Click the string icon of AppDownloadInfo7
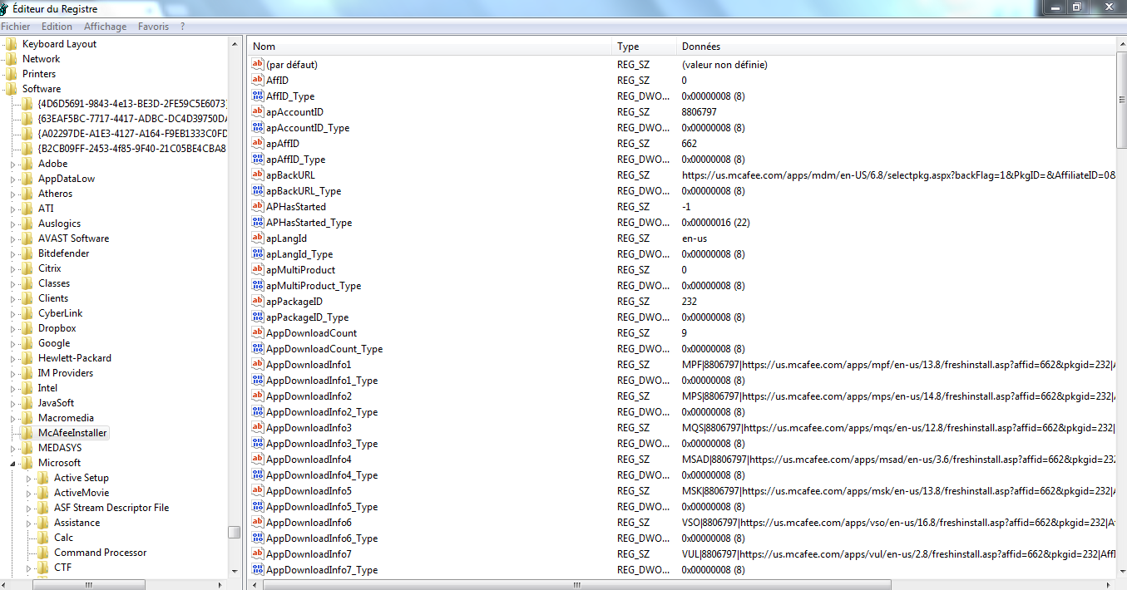1127x590 pixels. (x=258, y=553)
